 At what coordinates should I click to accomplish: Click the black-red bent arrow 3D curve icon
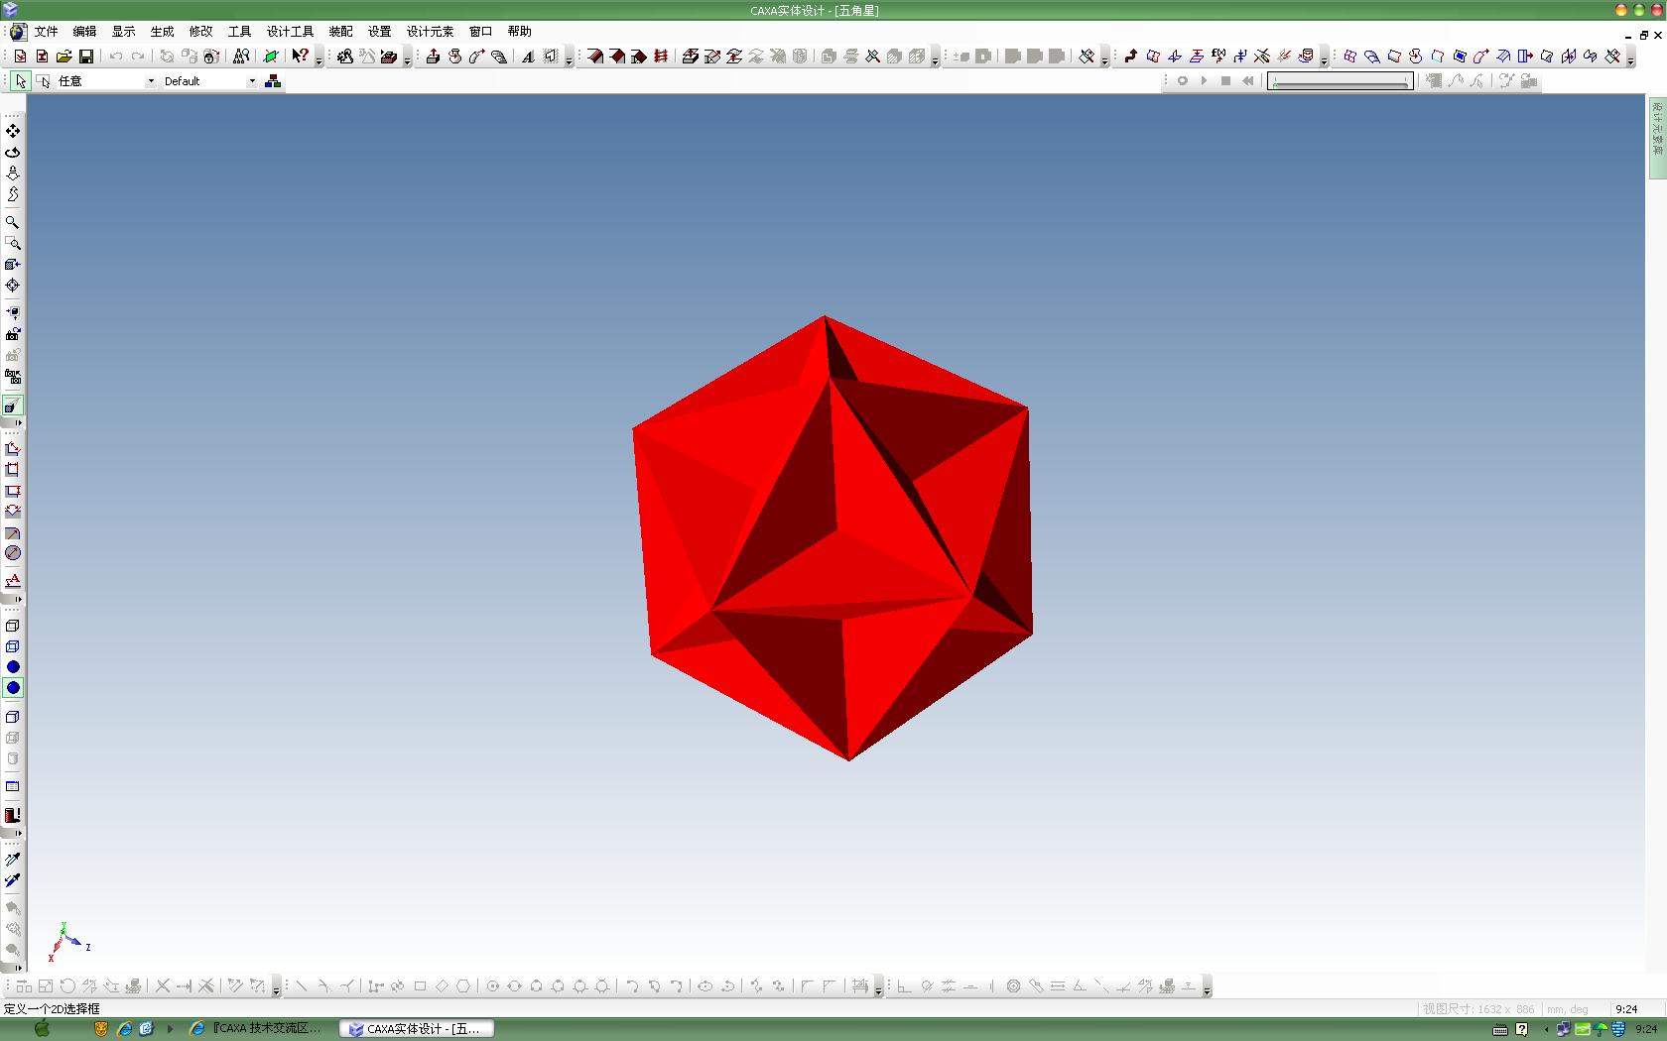click(1130, 57)
